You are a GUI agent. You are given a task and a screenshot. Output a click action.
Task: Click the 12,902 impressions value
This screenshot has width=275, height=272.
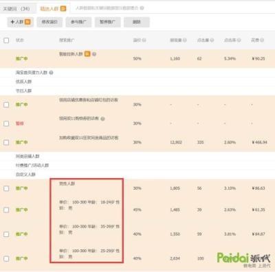(x=176, y=143)
